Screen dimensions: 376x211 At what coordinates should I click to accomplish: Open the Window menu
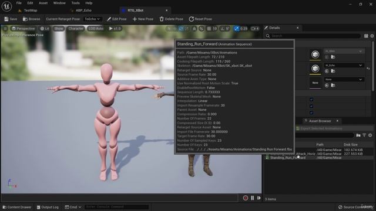[59, 3]
